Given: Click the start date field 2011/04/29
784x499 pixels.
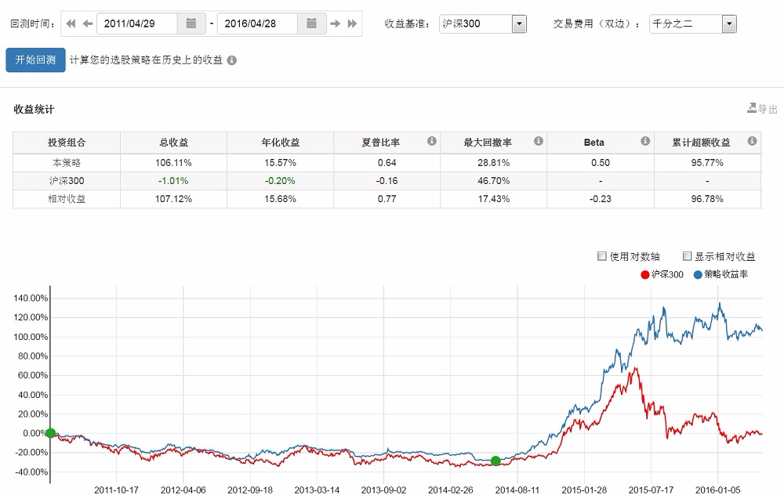Looking at the screenshot, I should click(136, 24).
